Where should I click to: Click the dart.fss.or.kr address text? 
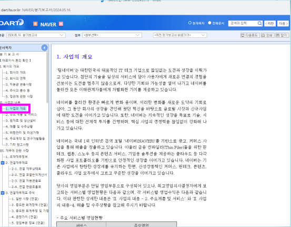pyautogui.click(x=11, y=10)
